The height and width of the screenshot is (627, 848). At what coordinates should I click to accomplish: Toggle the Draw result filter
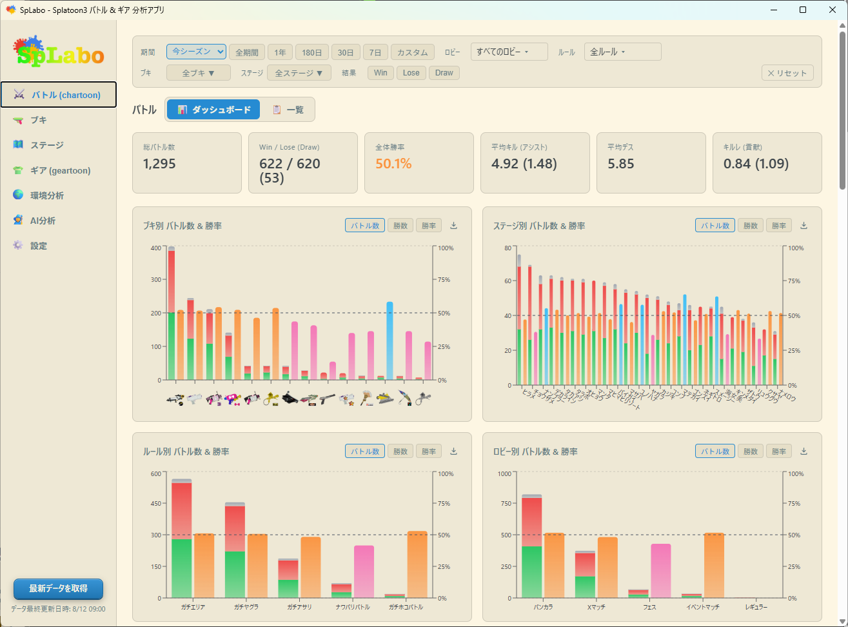tap(444, 73)
